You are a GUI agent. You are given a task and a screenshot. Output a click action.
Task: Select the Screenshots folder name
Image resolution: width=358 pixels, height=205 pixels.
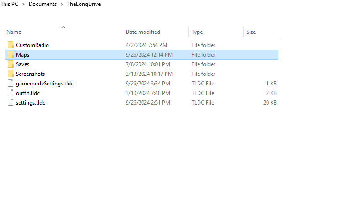pos(30,74)
